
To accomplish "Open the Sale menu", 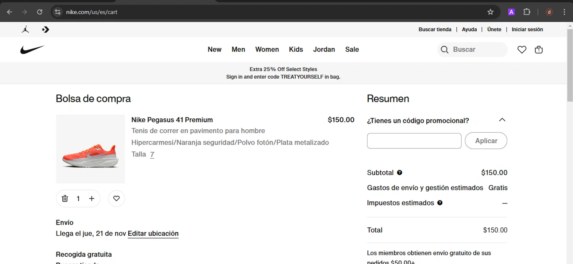I will [x=352, y=50].
